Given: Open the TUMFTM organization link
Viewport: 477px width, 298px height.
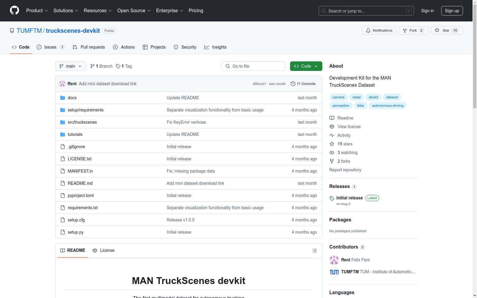Looking at the screenshot, I should pos(29,31).
